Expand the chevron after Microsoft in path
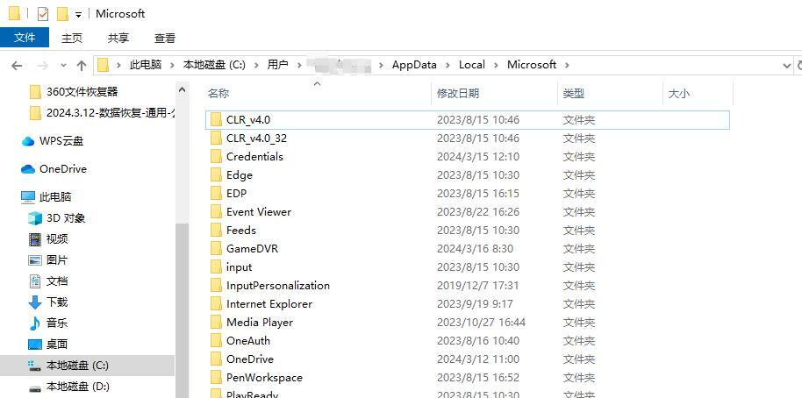 click(x=566, y=65)
